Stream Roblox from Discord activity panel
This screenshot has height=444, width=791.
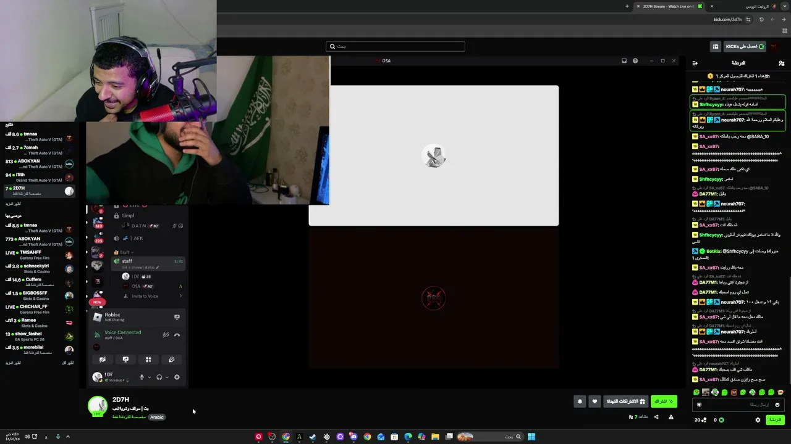click(x=177, y=317)
